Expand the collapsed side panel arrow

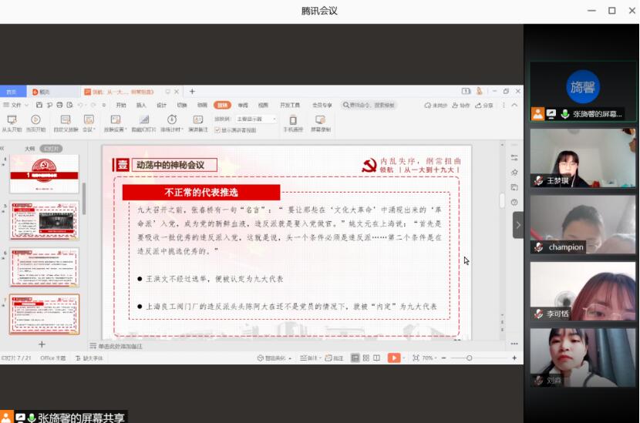(x=518, y=225)
